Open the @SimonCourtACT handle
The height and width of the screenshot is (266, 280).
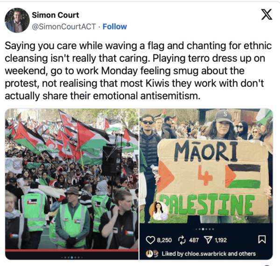click(64, 27)
